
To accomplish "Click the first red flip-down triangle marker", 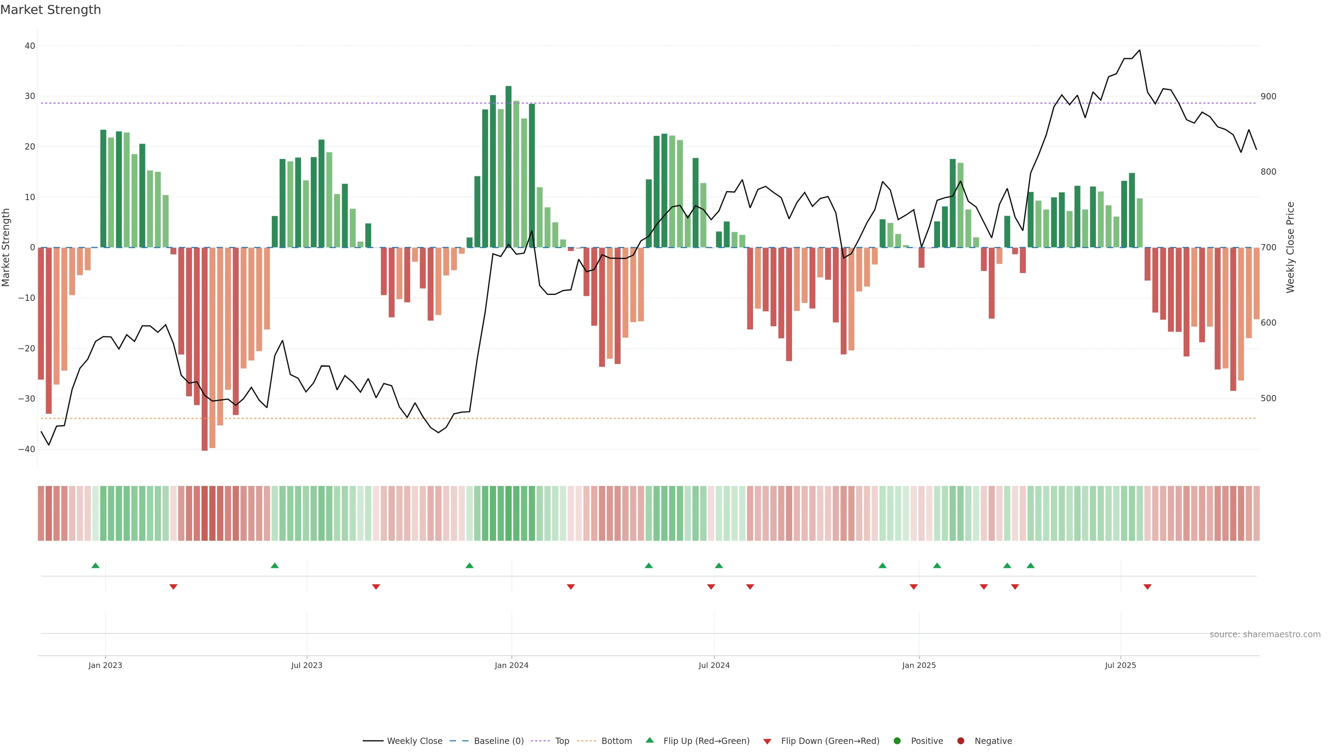I will (x=174, y=587).
